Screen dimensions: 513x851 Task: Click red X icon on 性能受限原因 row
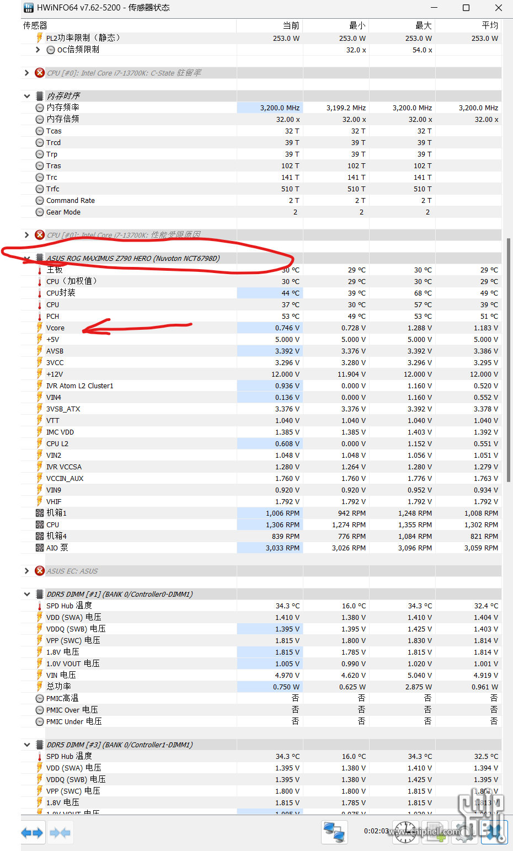pyautogui.click(x=40, y=235)
